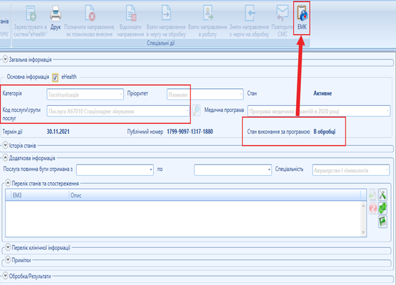Open the Категорія dropdown
The image size is (396, 285).
click(85, 95)
